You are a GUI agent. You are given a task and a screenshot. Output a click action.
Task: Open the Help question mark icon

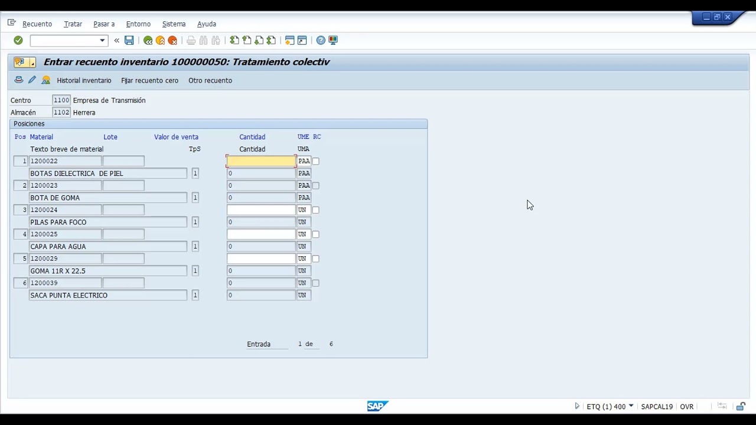[321, 40]
